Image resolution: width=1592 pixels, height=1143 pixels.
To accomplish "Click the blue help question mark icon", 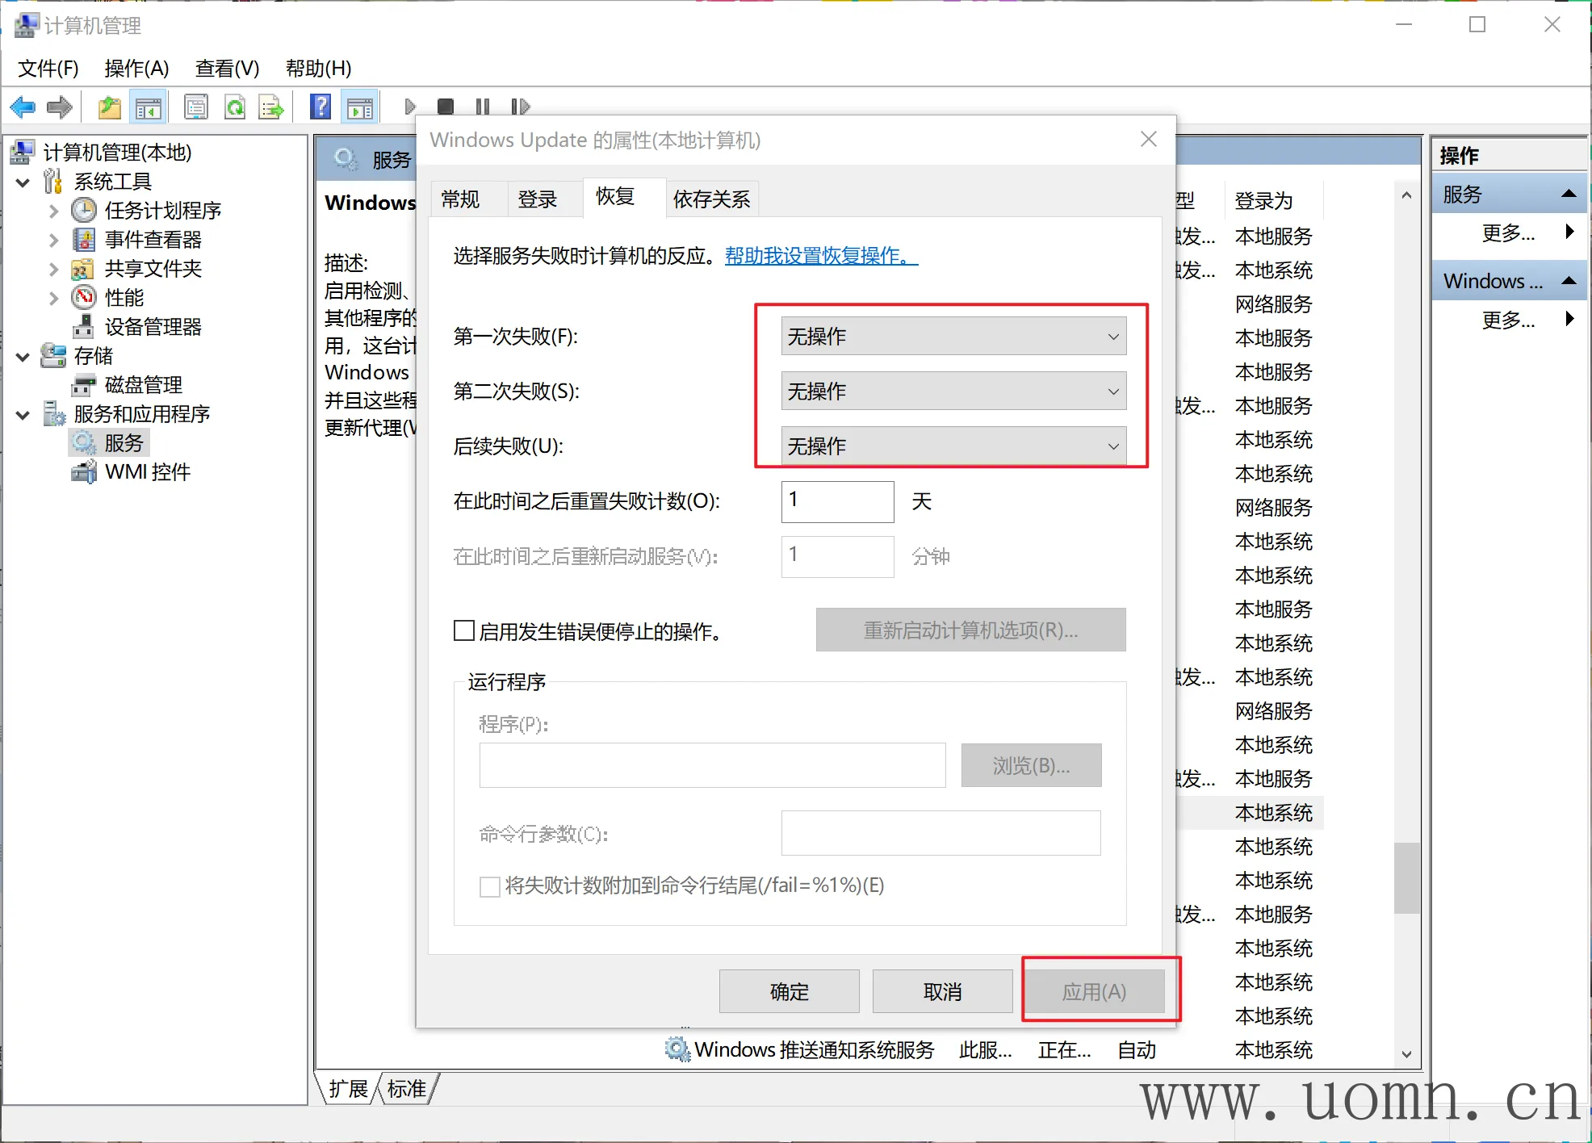I will coord(320,107).
